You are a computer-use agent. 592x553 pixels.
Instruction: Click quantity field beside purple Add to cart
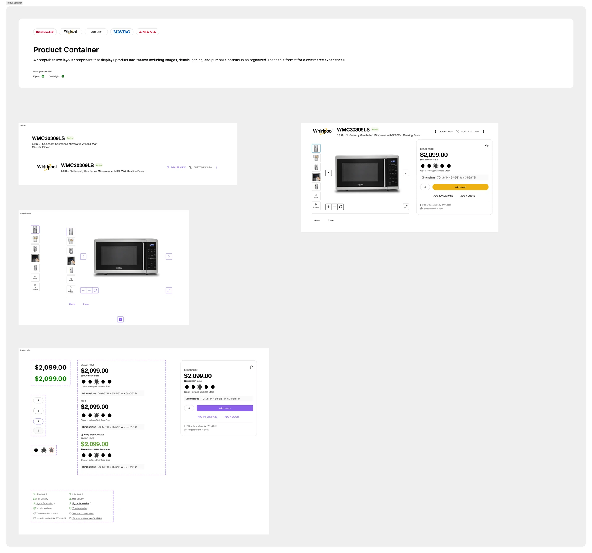click(189, 408)
